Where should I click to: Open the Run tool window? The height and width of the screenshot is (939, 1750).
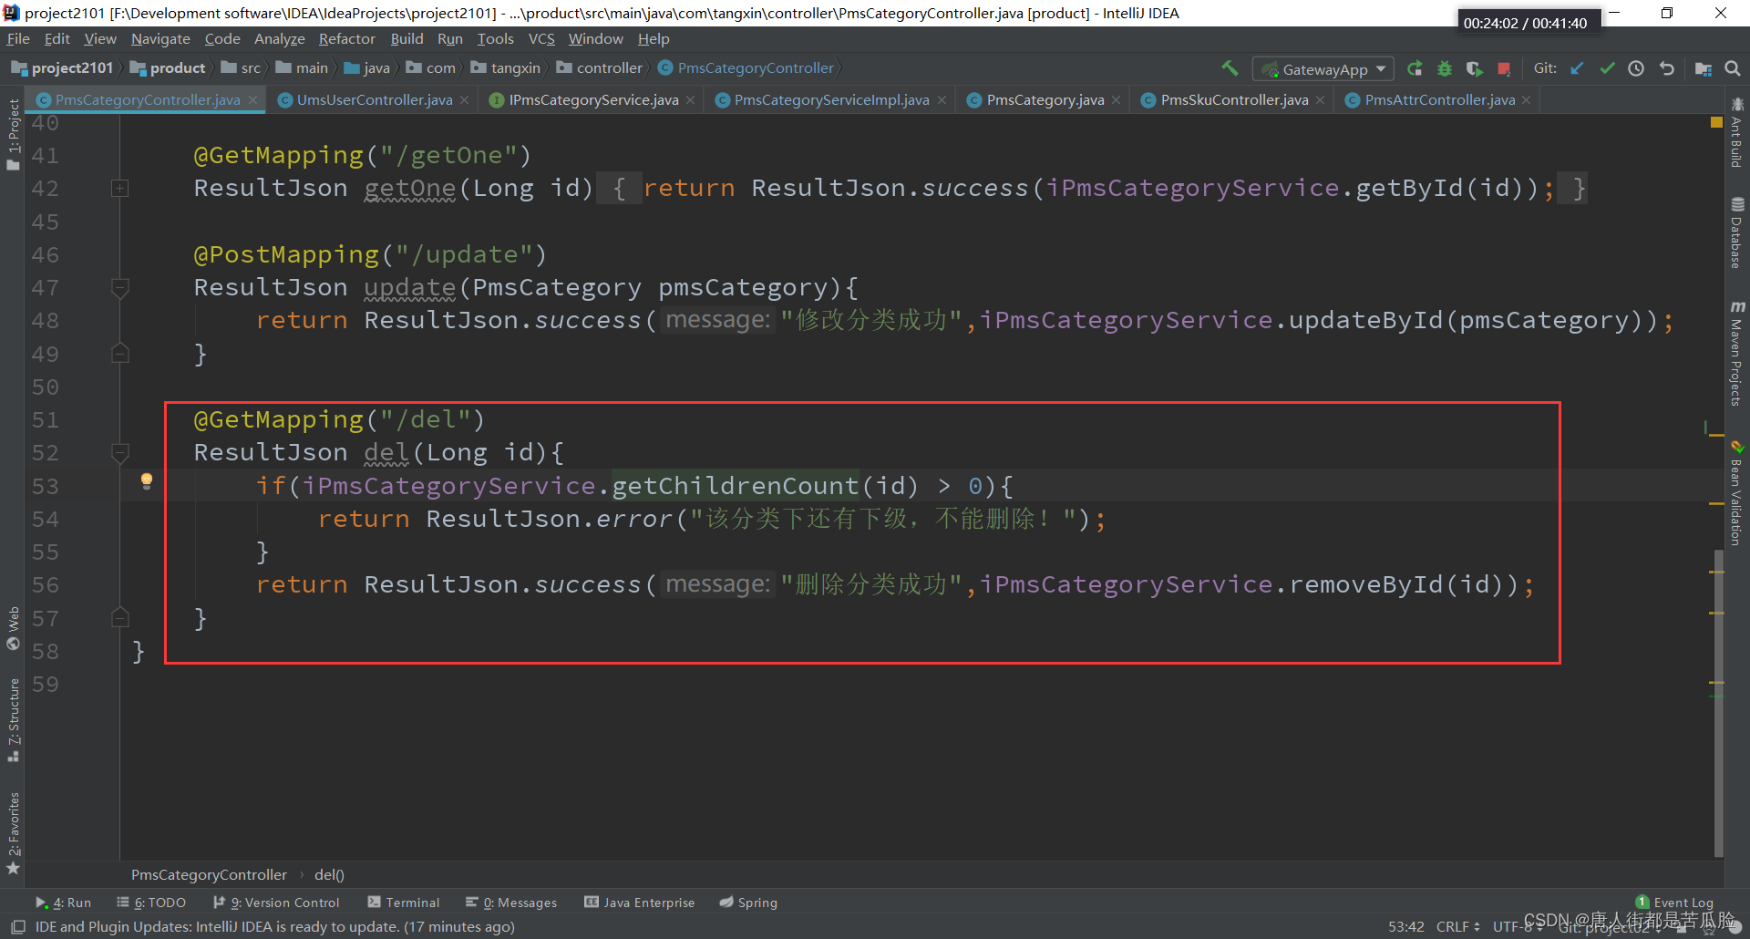64,903
